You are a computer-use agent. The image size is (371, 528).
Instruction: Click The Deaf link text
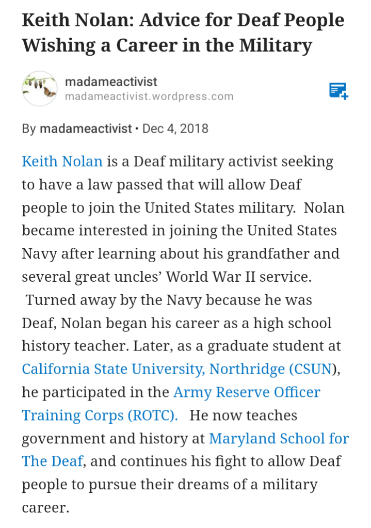52,461
